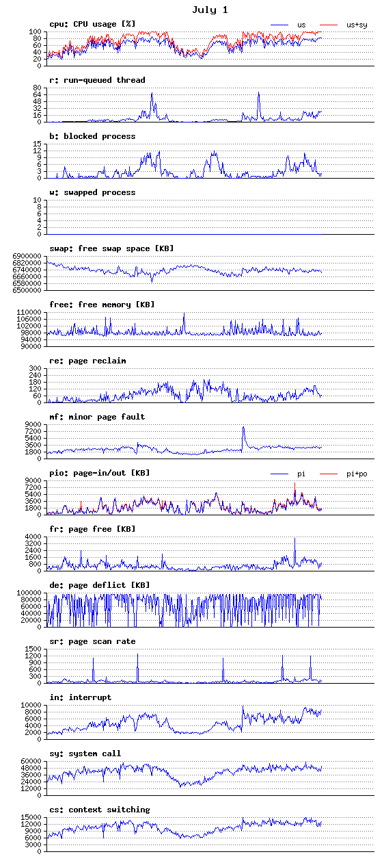Click the 'de: page deflict [KB]' title

pyautogui.click(x=100, y=585)
